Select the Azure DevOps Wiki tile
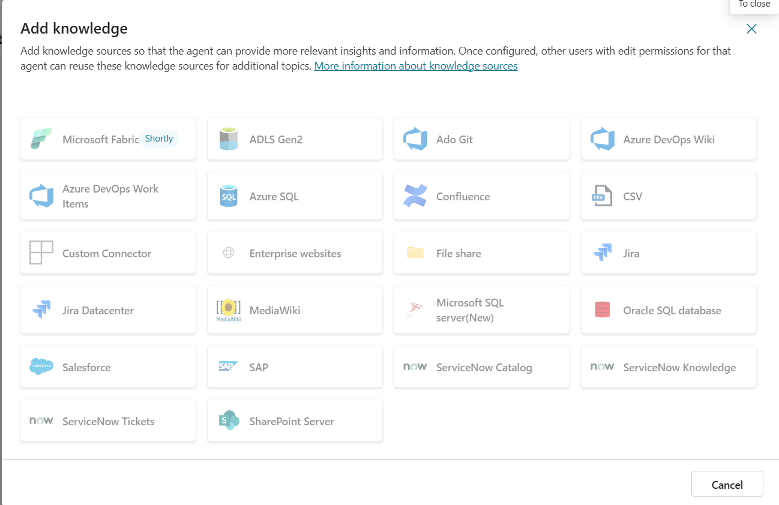The width and height of the screenshot is (779, 505). tap(669, 139)
